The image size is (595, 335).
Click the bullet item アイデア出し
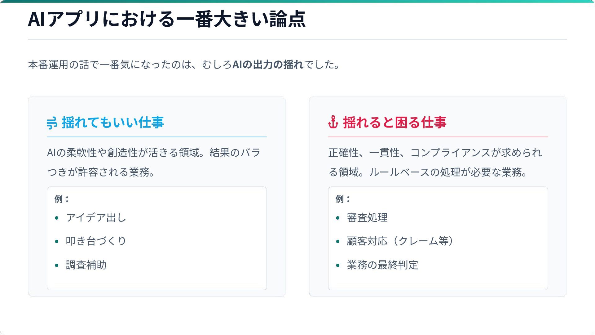[x=96, y=218]
